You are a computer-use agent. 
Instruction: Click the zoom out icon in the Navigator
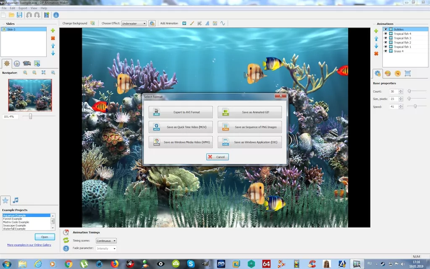pos(34,72)
